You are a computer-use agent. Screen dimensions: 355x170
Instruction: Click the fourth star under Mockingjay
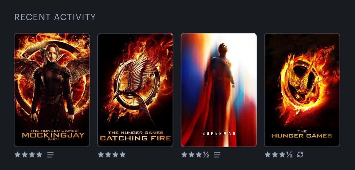39,154
